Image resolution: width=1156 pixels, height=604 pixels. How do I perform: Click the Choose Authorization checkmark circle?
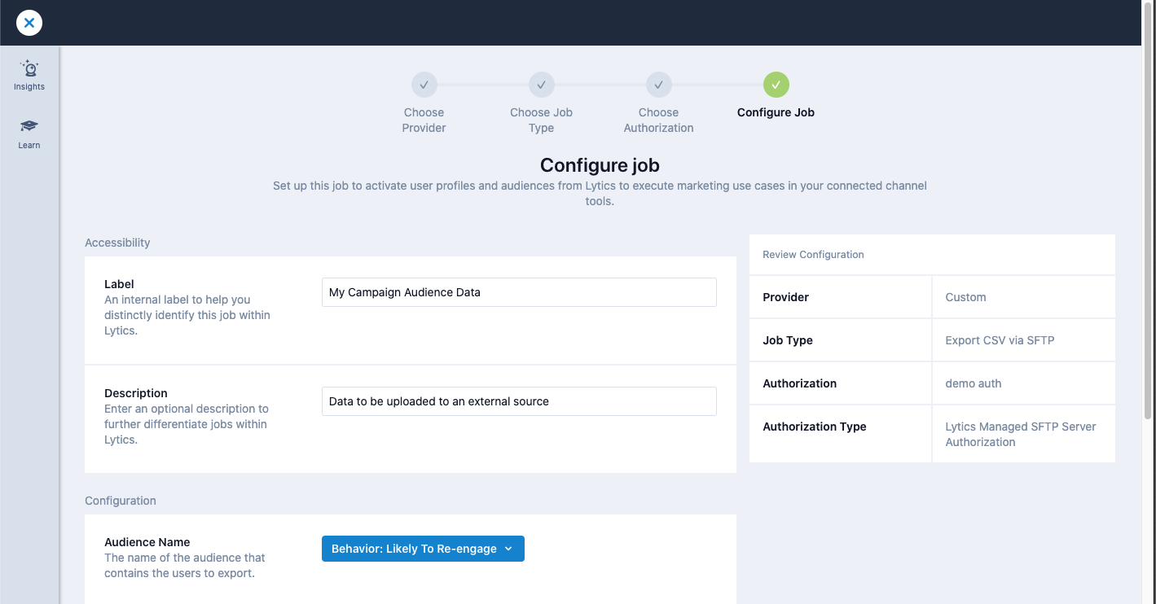pyautogui.click(x=658, y=85)
